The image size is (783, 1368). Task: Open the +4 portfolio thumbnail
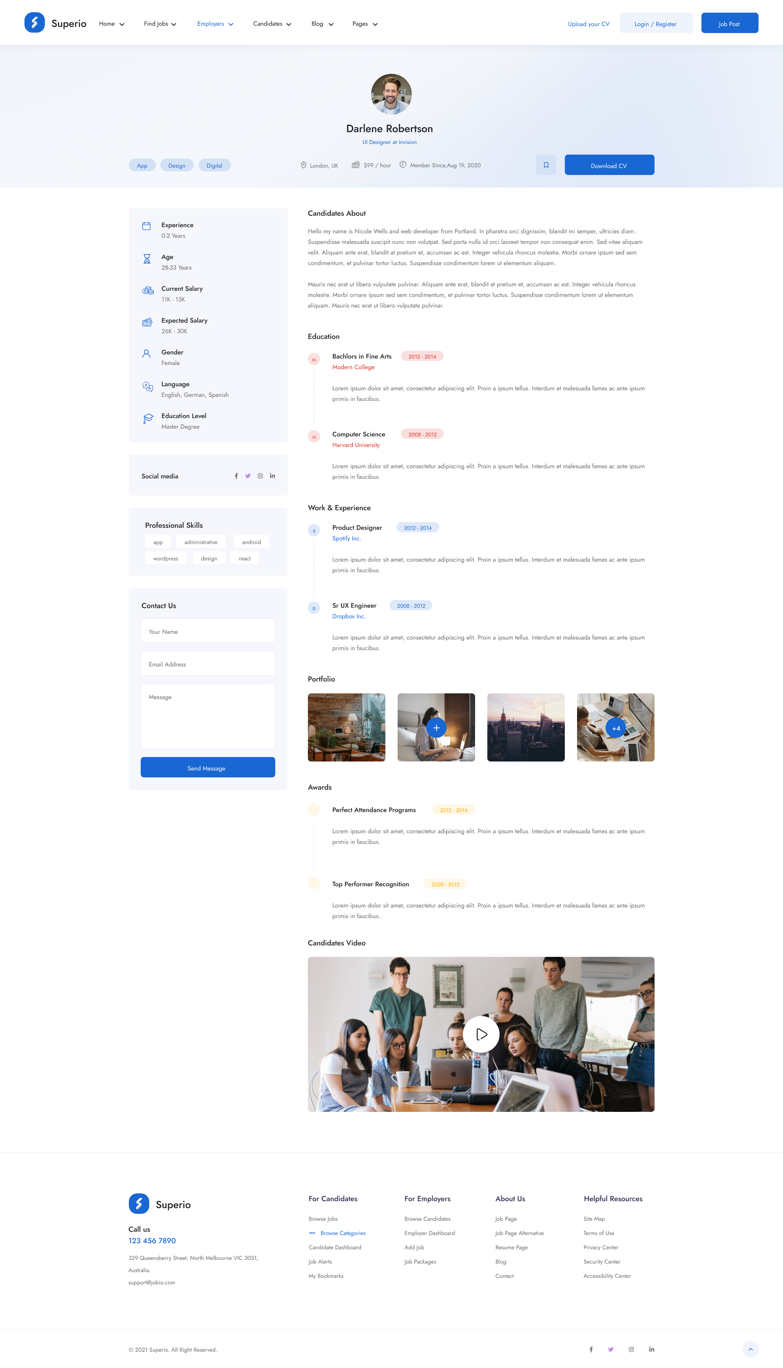[616, 728]
